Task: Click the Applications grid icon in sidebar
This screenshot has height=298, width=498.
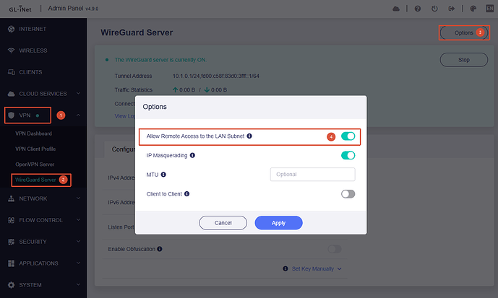Action: pos(11,263)
